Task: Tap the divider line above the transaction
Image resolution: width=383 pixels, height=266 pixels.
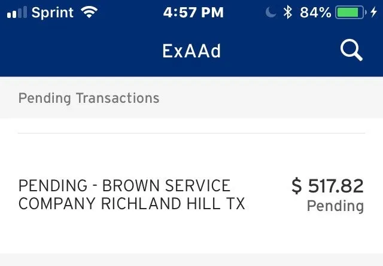Action: point(191,133)
